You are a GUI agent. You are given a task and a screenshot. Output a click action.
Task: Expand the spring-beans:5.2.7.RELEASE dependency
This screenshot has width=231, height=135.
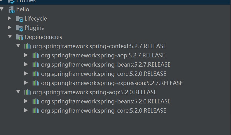26,64
